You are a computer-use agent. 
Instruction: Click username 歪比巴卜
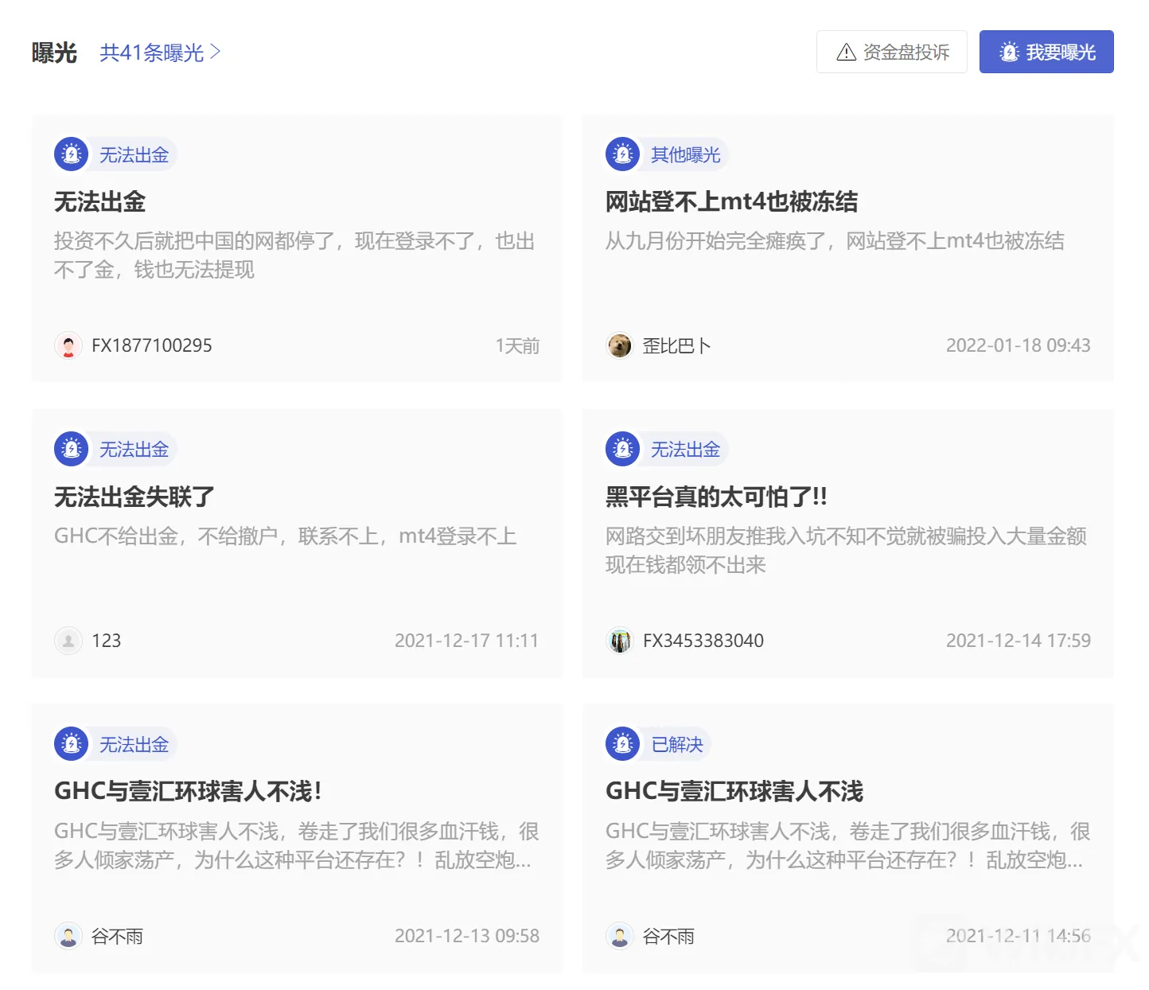coord(676,345)
